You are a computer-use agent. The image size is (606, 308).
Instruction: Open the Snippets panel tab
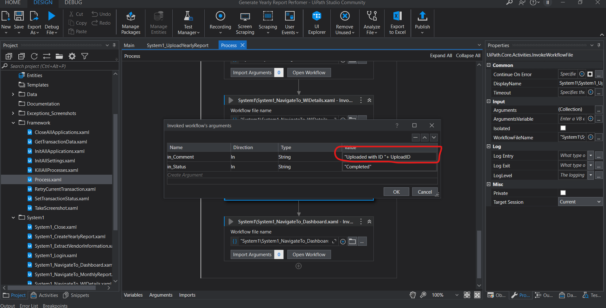[76, 295]
